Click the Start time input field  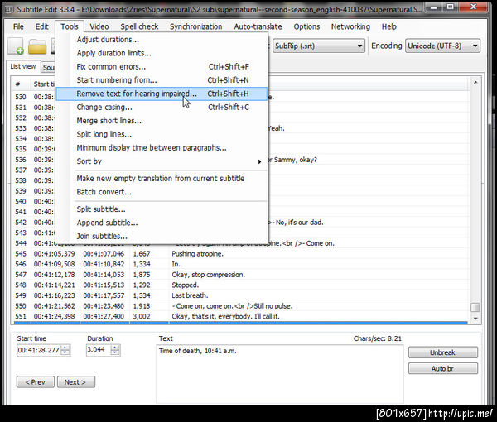pyautogui.click(x=38, y=350)
